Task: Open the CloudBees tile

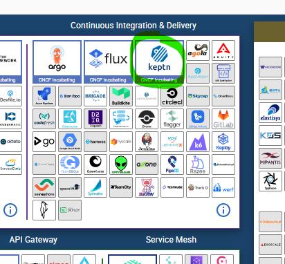Action: (223, 96)
